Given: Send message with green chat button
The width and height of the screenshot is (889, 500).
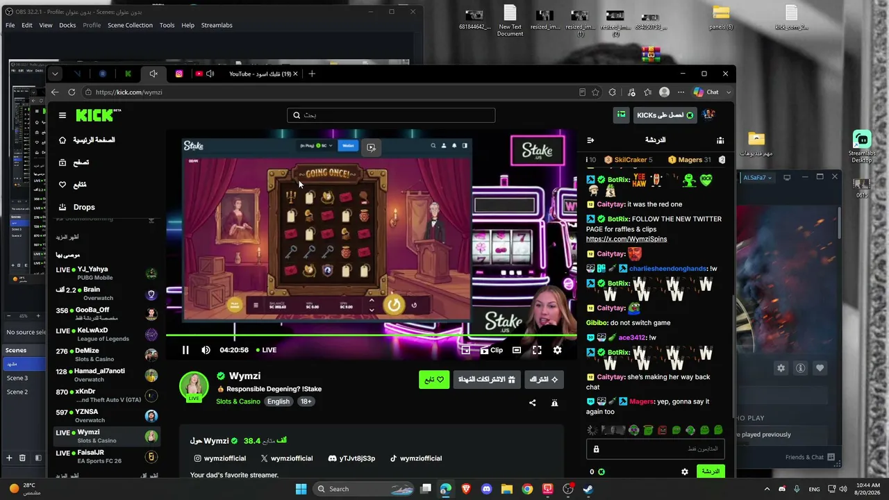Looking at the screenshot, I should point(711,472).
